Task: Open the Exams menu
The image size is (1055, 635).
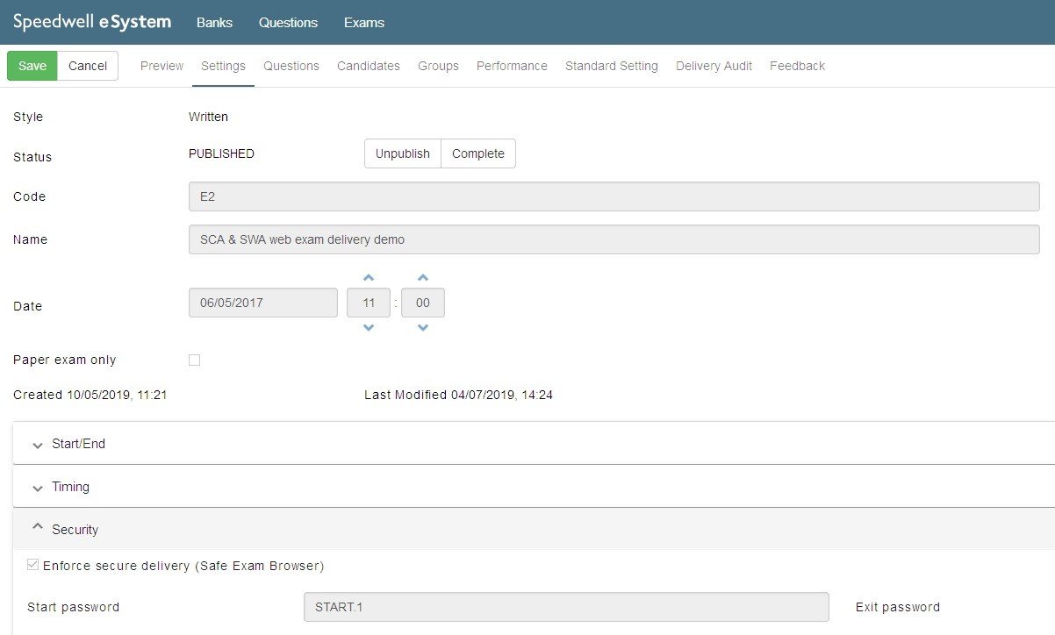Action: click(363, 23)
